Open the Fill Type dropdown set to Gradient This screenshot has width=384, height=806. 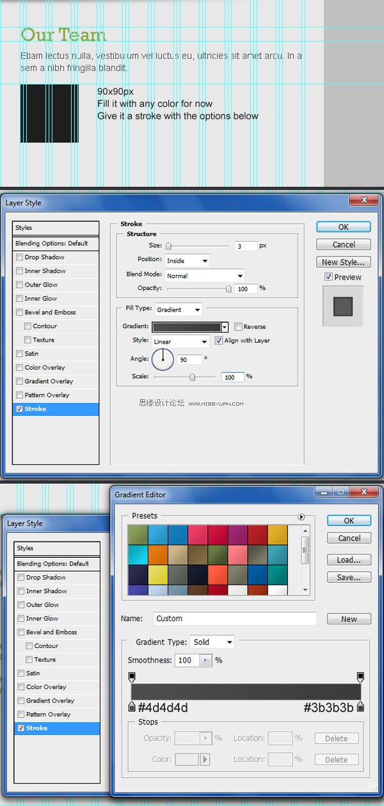(x=179, y=310)
